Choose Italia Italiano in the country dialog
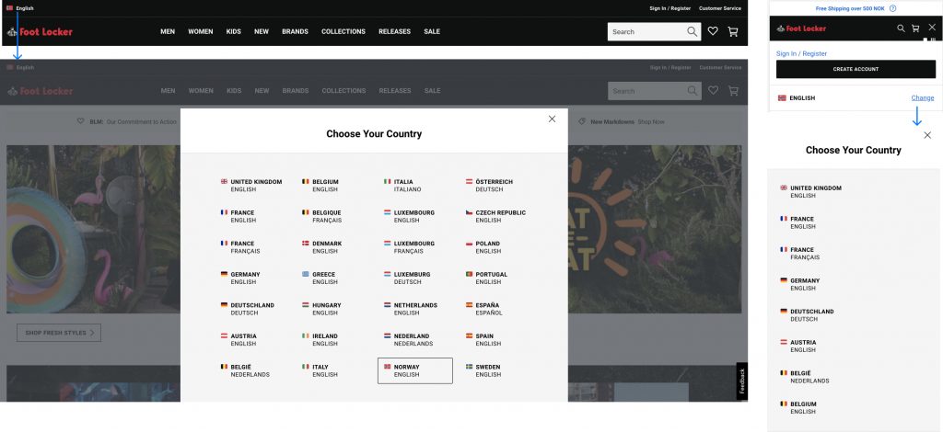Image resolution: width=943 pixels, height=432 pixels. coord(403,186)
